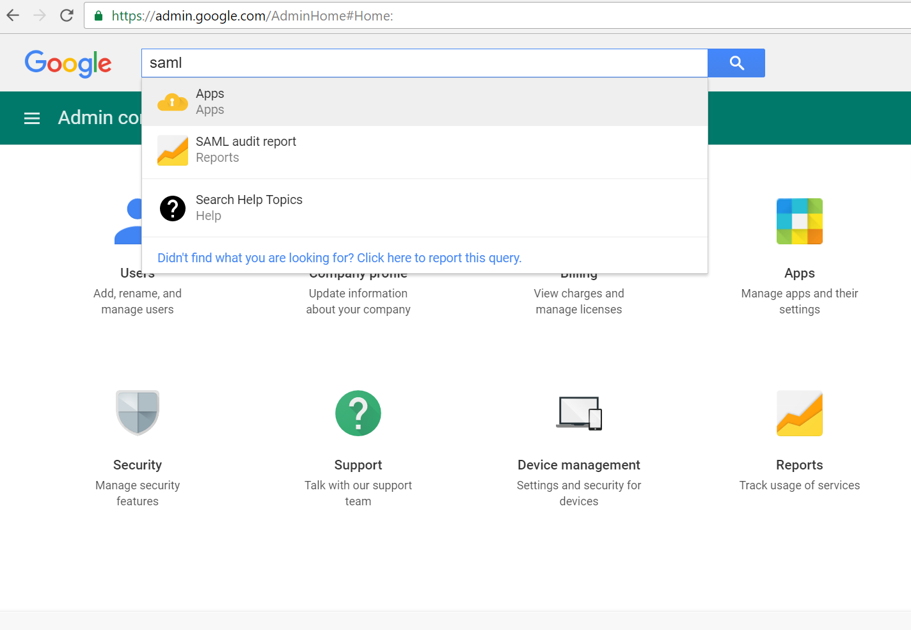Click the blue search magnifier icon

point(736,63)
